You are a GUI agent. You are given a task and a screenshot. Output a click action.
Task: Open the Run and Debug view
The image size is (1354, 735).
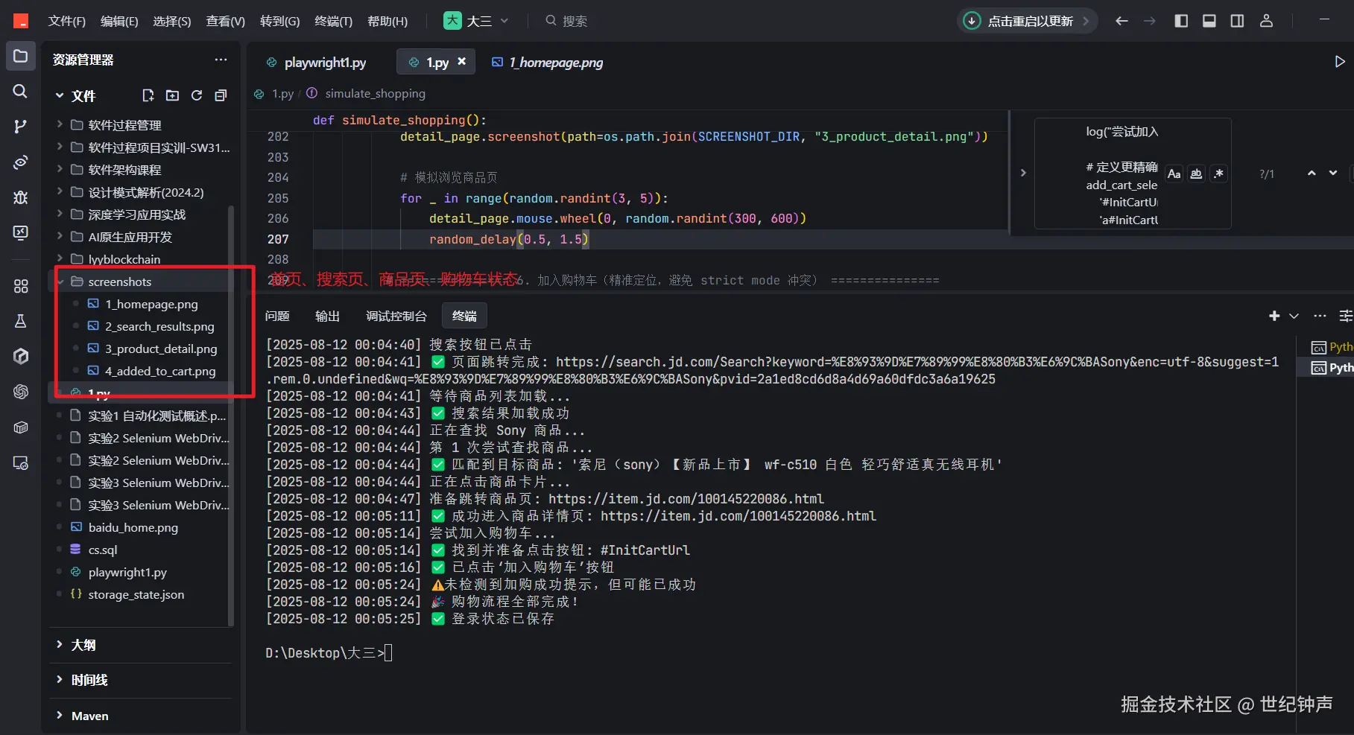point(21,197)
